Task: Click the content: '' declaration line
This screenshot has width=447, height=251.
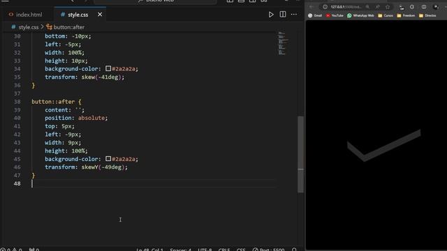Action: tap(64, 110)
